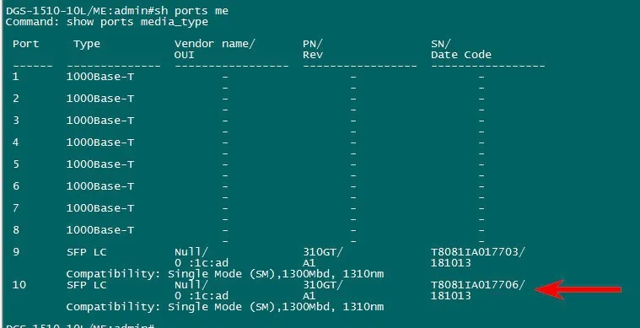Click the 'SN/' column header

pos(441,44)
